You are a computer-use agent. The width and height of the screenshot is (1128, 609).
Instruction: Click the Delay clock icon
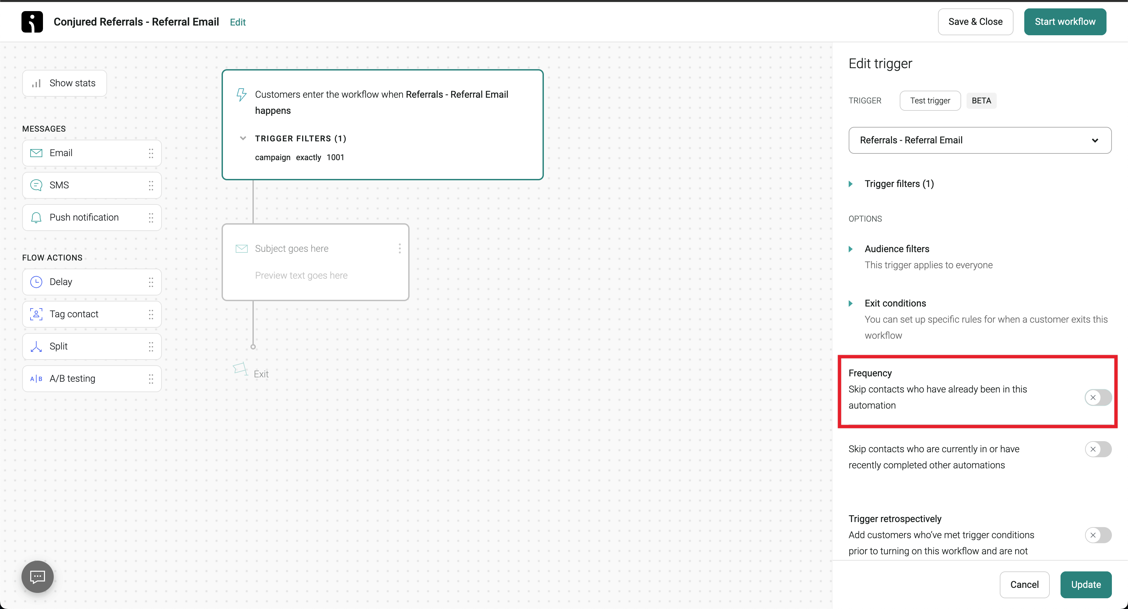click(x=36, y=282)
